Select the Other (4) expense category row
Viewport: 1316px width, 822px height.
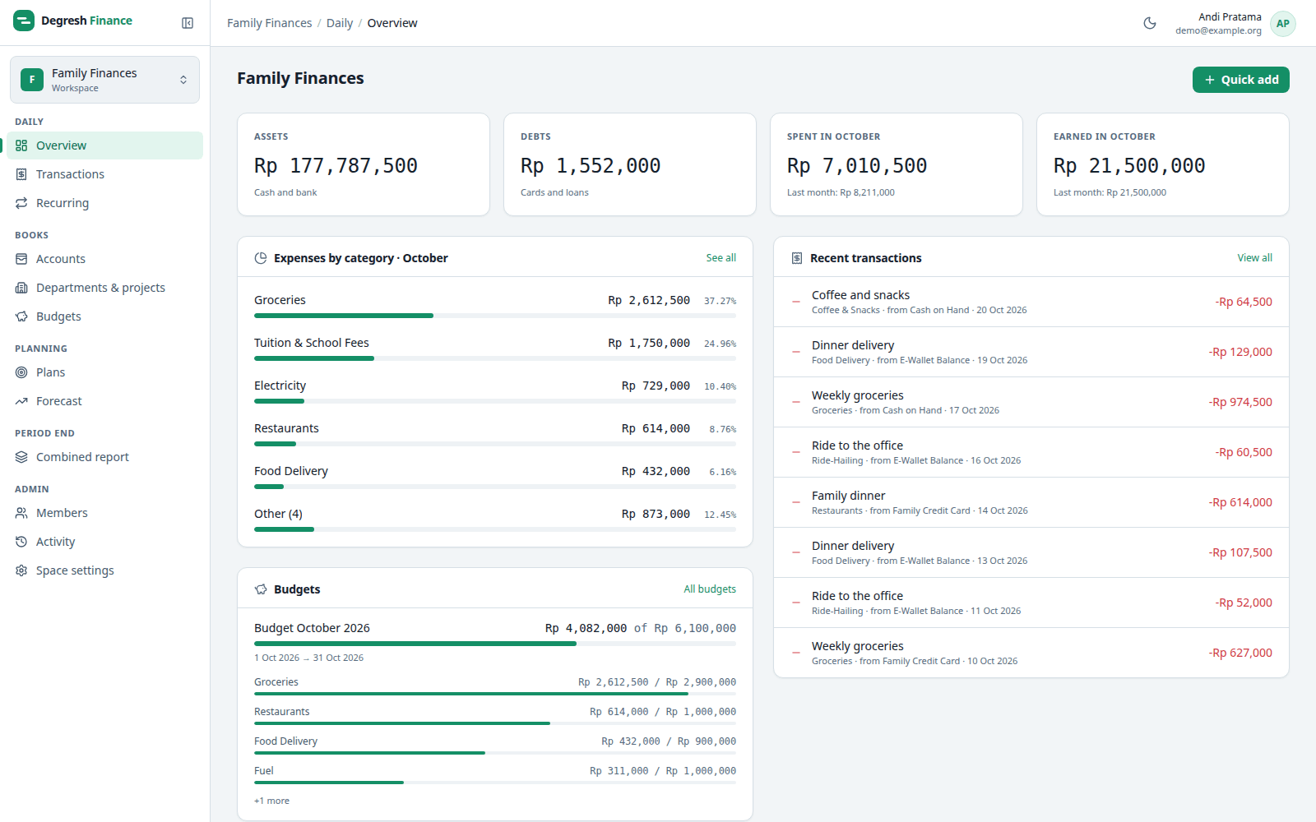(x=495, y=520)
